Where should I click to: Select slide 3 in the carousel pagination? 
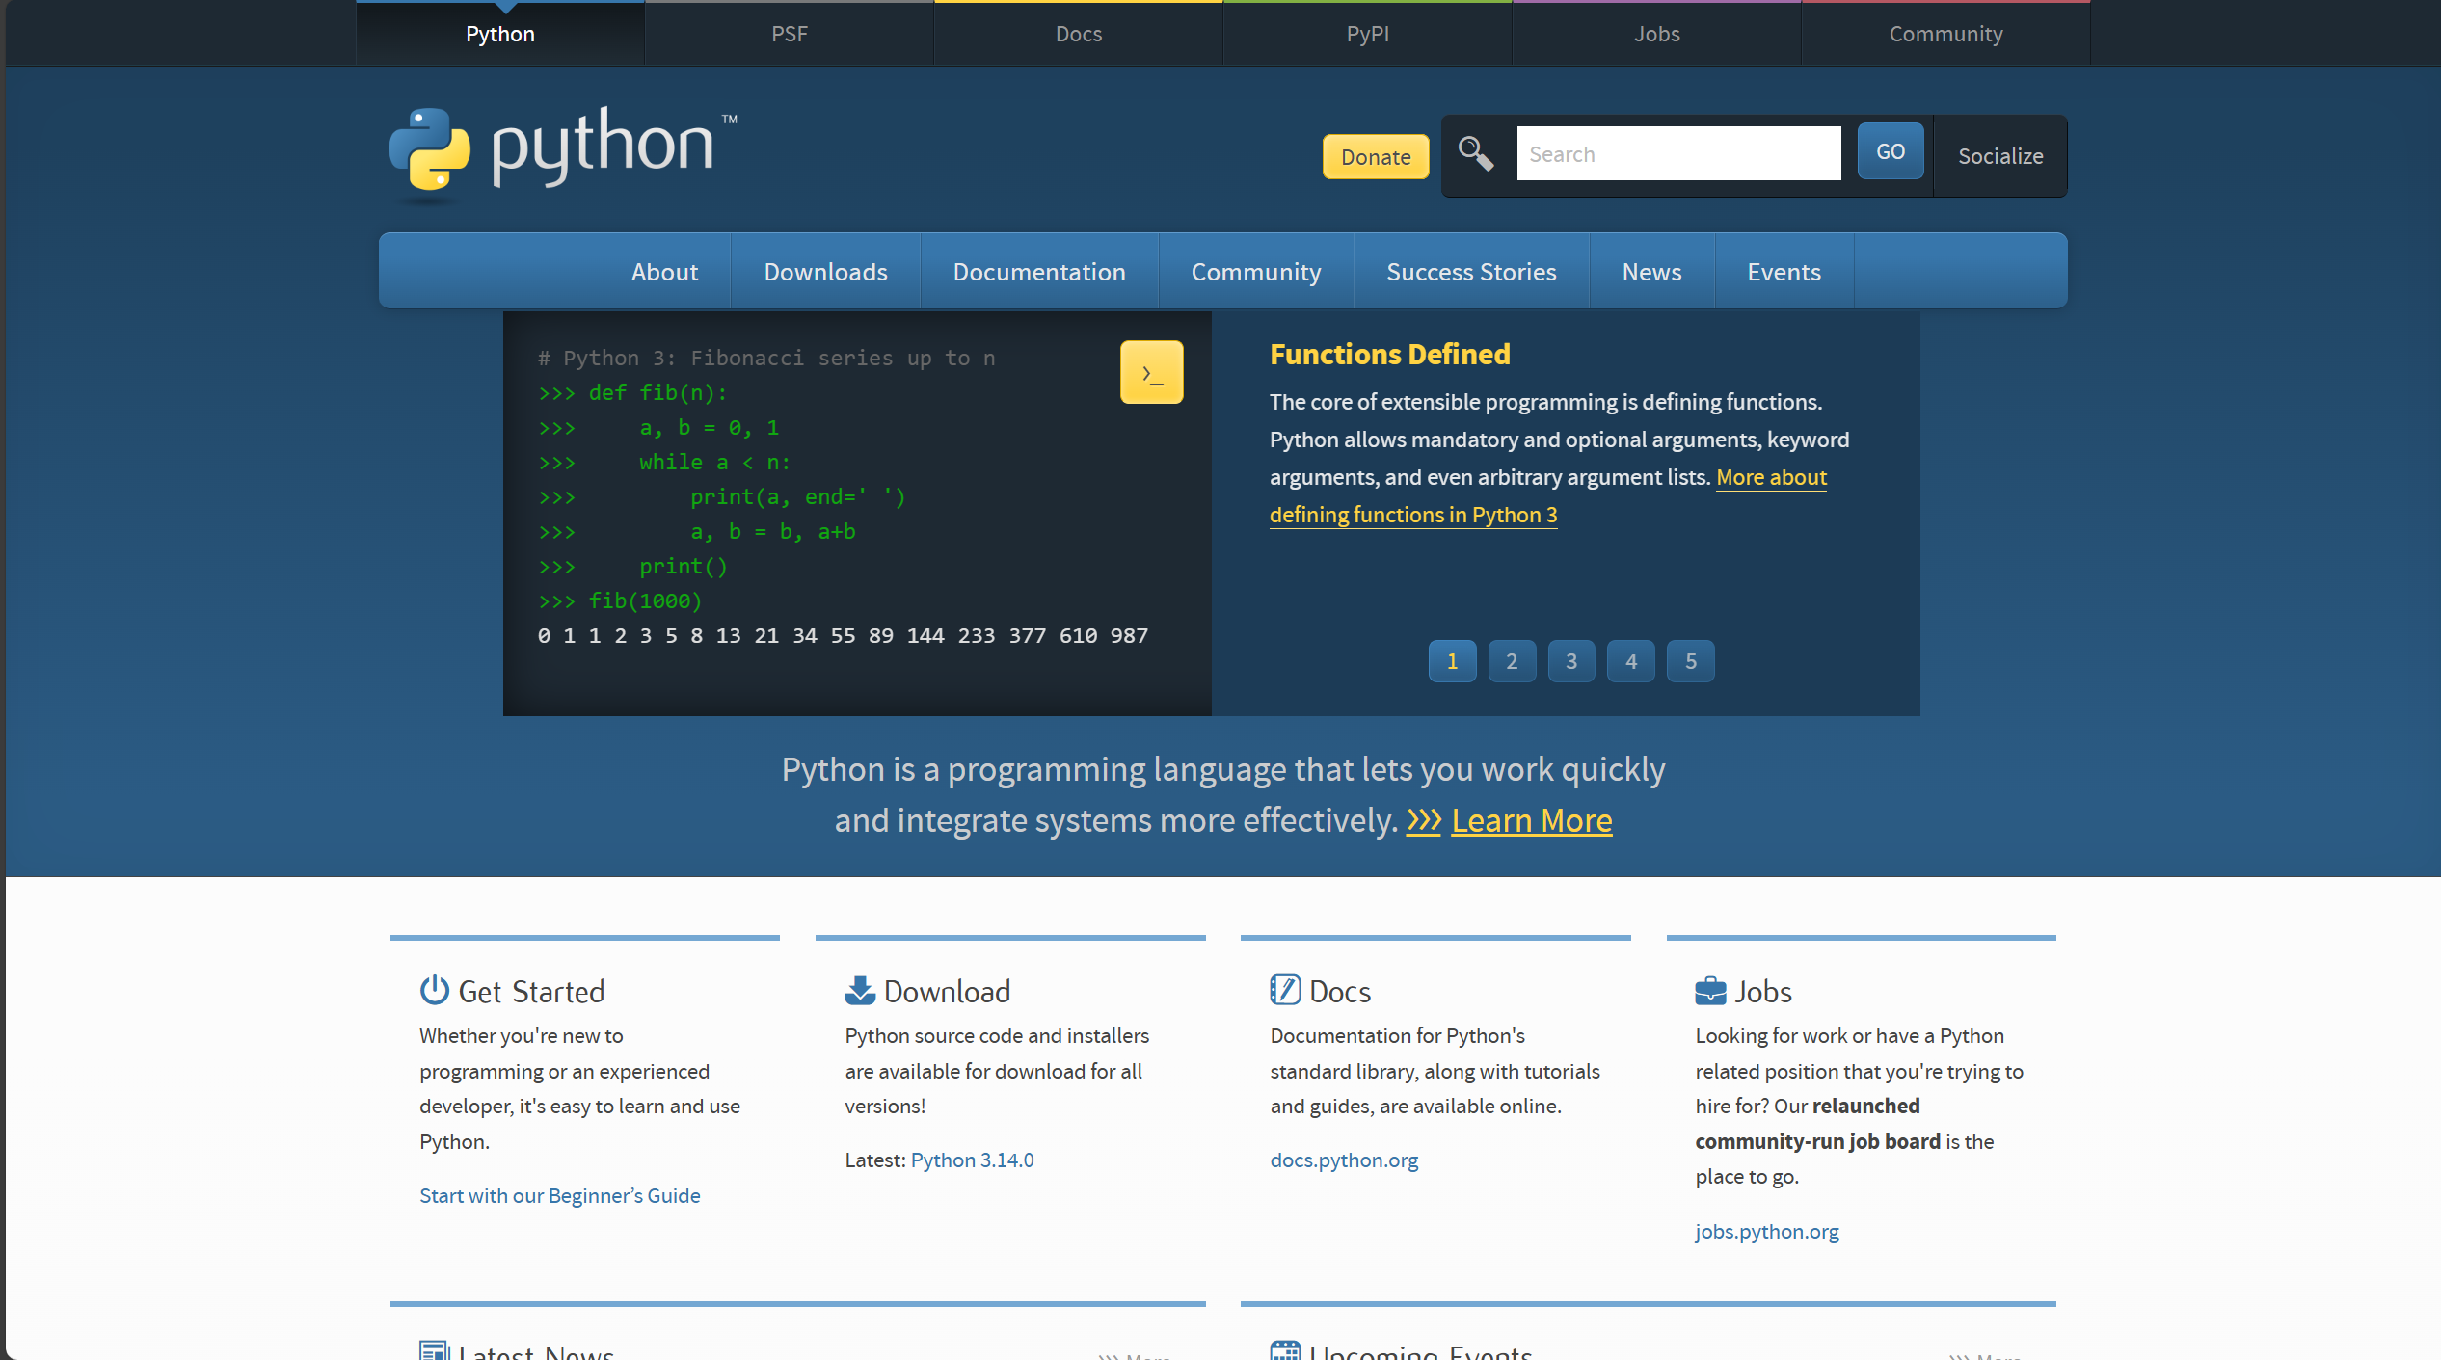click(1570, 661)
